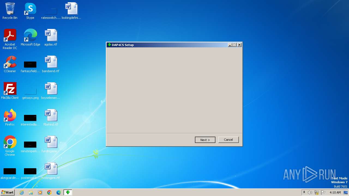349x196 pixels.
Task: Close the DAP4CS Setup window
Action: (239, 45)
